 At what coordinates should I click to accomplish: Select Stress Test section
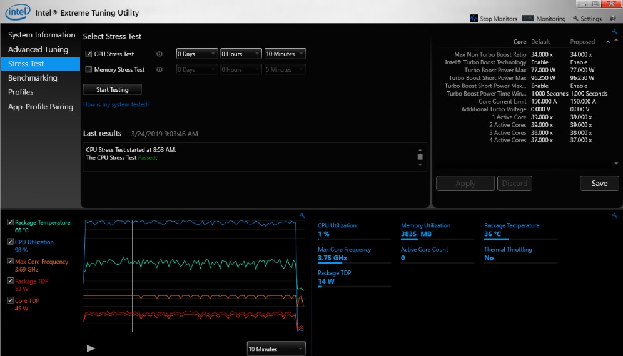[x=40, y=64]
